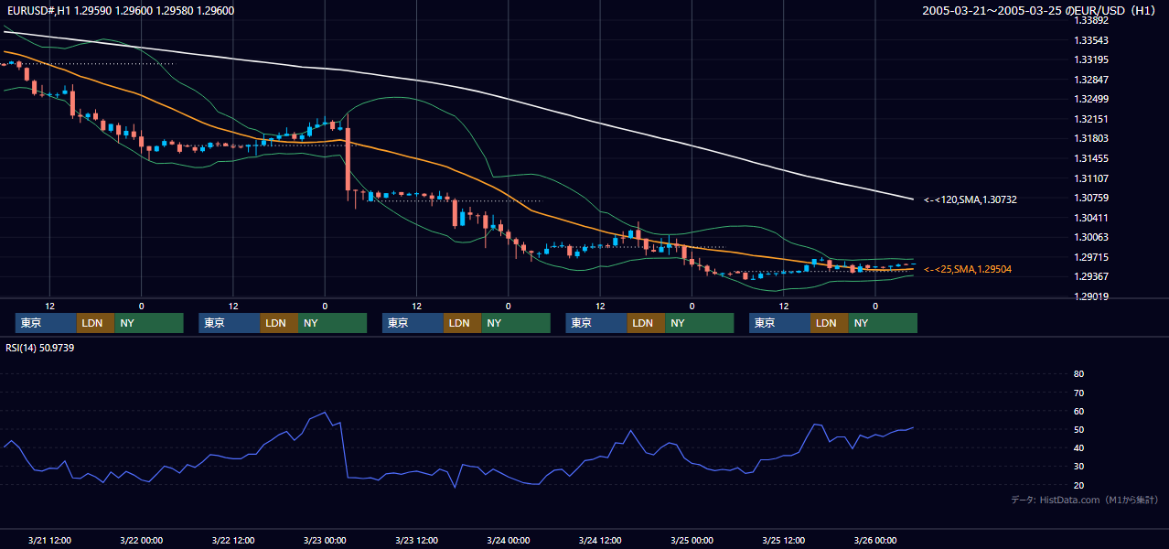Click the RSI level 70 label
The height and width of the screenshot is (549, 1169).
(x=1078, y=393)
